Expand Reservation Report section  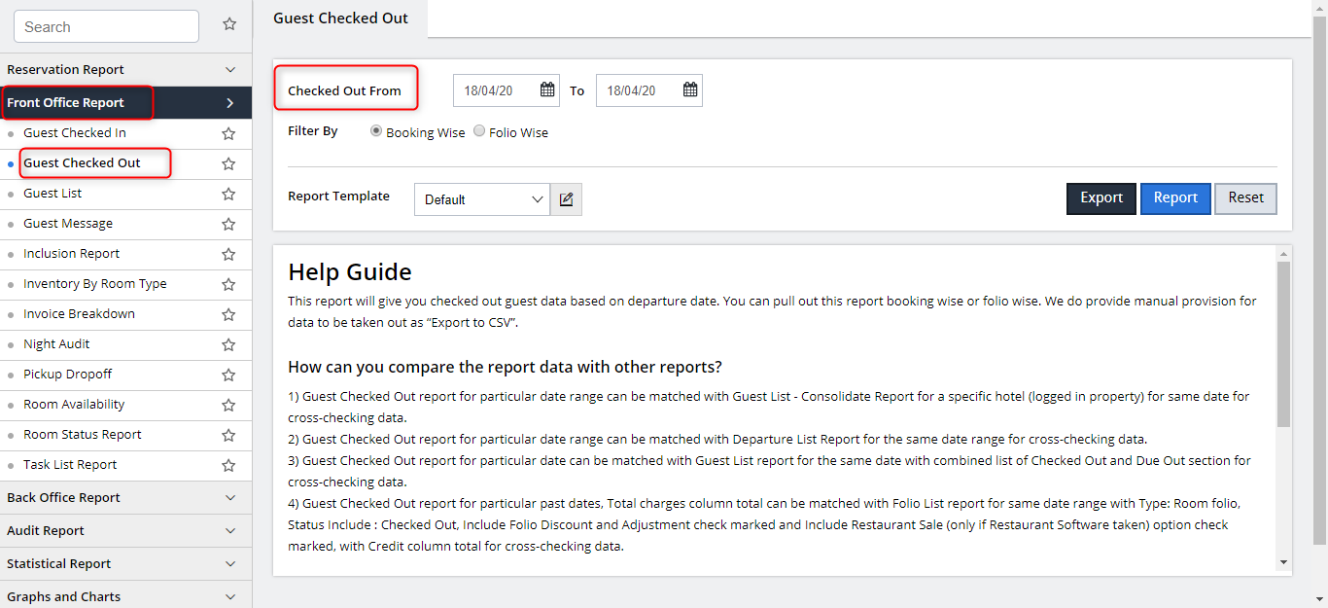125,70
